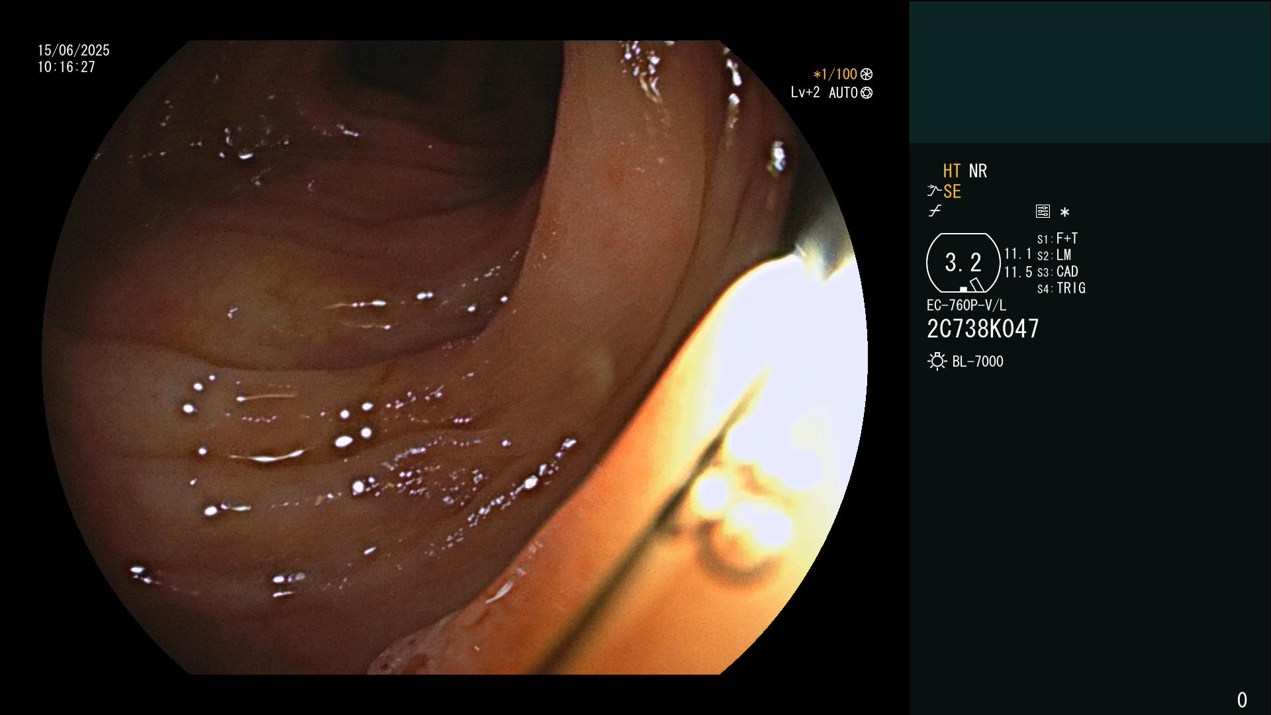Click the 11.1 diameter value
The height and width of the screenshot is (715, 1271).
[x=1018, y=254]
